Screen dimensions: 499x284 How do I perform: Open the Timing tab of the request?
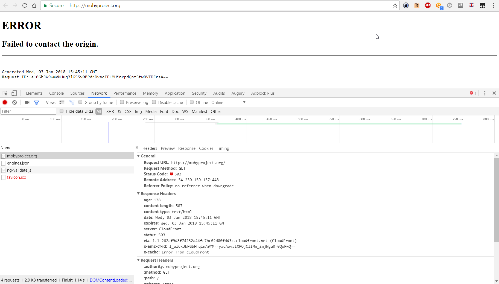point(223,148)
